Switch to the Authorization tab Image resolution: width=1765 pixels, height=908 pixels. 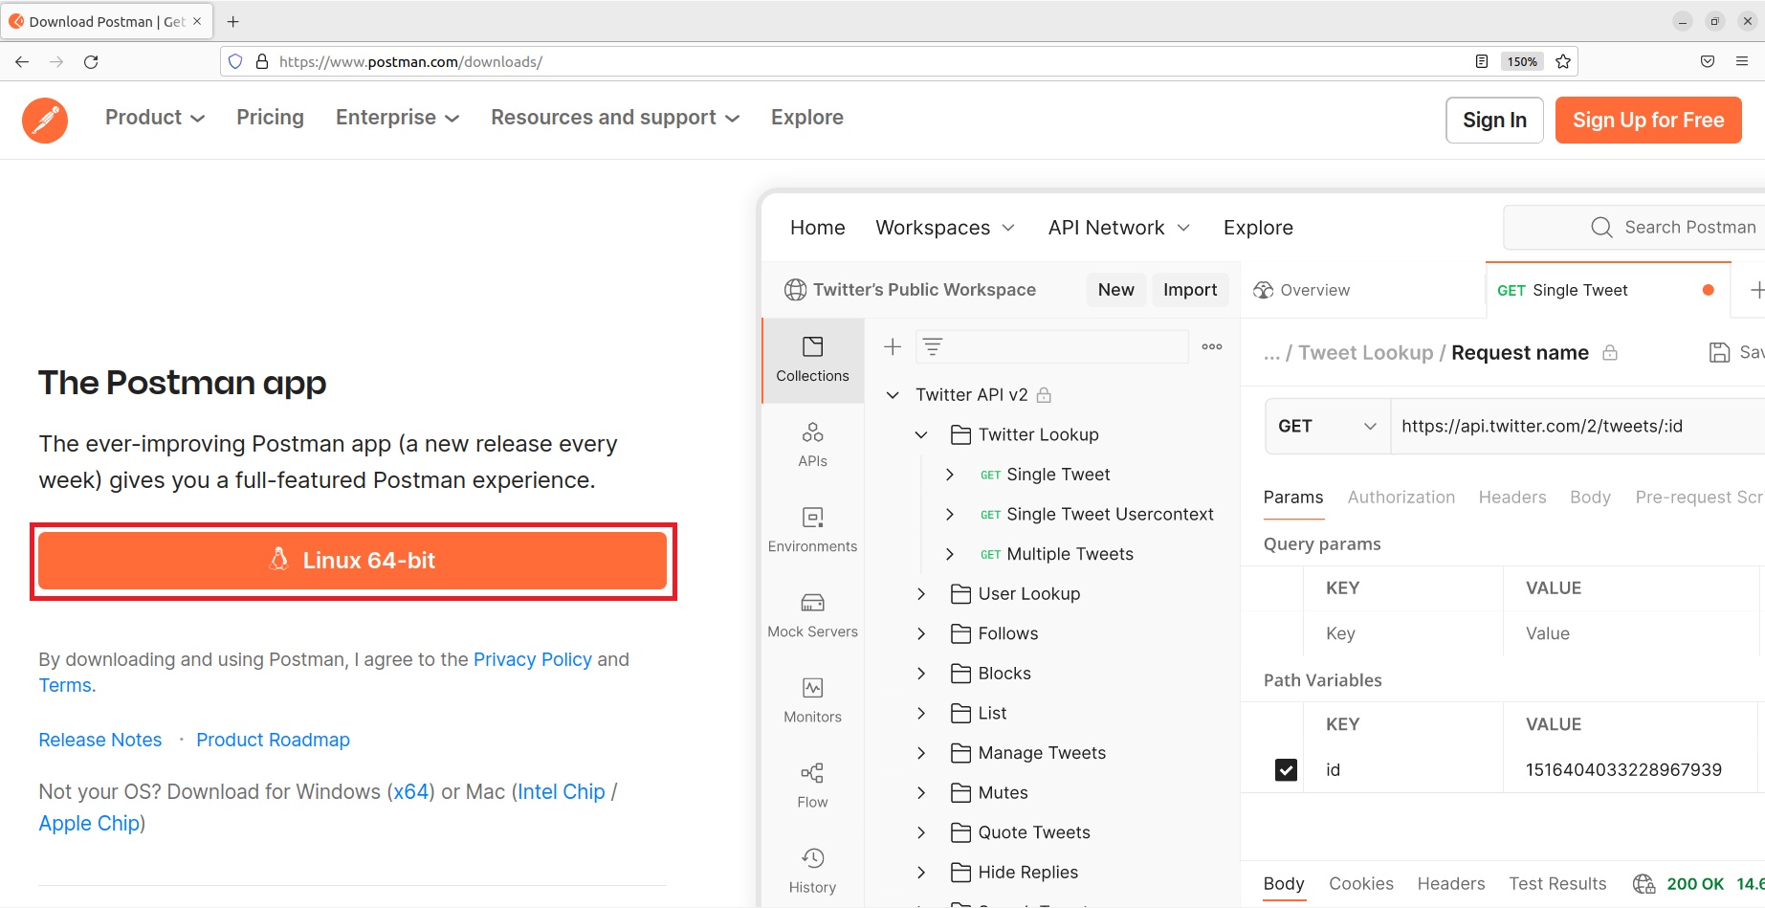(1401, 498)
